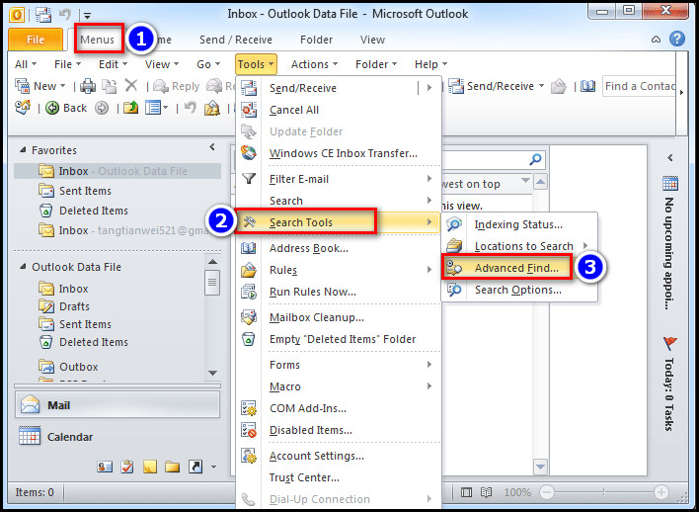699x512 pixels.
Task: Click the Reading view icon in status bar
Action: [x=487, y=492]
